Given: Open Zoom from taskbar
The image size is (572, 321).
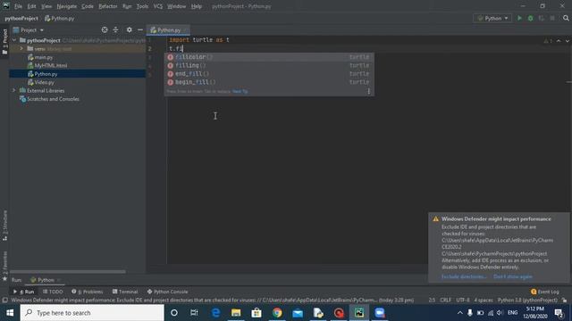Looking at the screenshot, I should coord(380,313).
